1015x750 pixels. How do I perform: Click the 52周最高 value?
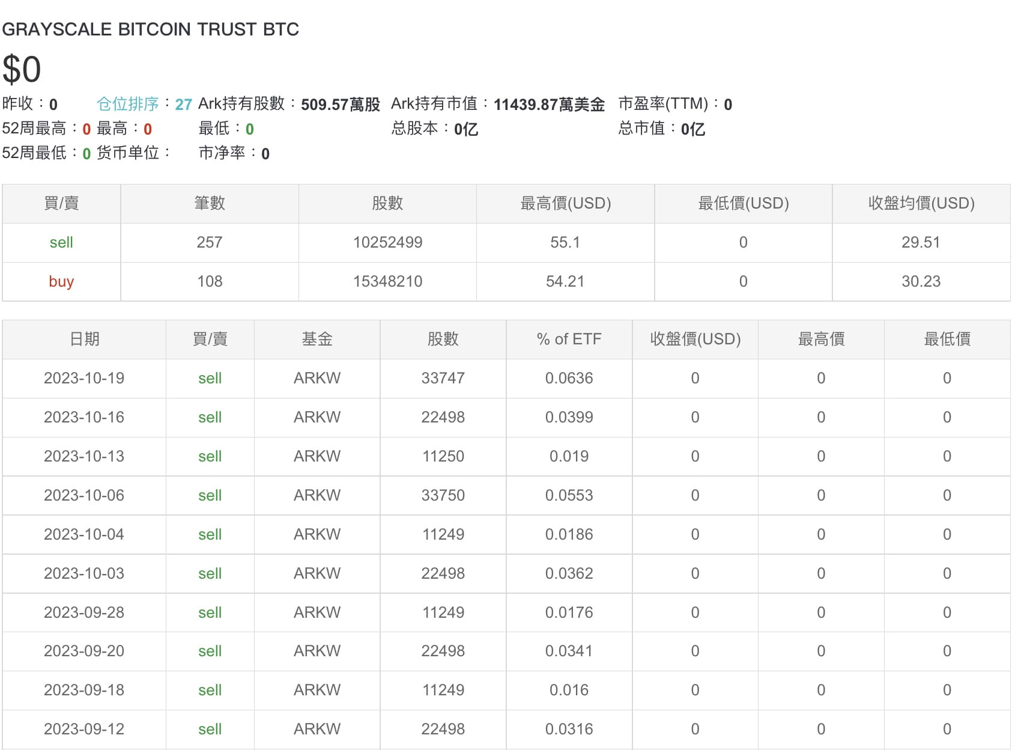click(84, 129)
